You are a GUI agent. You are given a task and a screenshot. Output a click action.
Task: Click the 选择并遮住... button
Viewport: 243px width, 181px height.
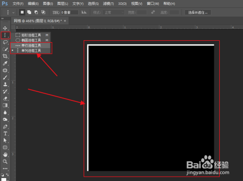pyautogui.click(x=198, y=13)
